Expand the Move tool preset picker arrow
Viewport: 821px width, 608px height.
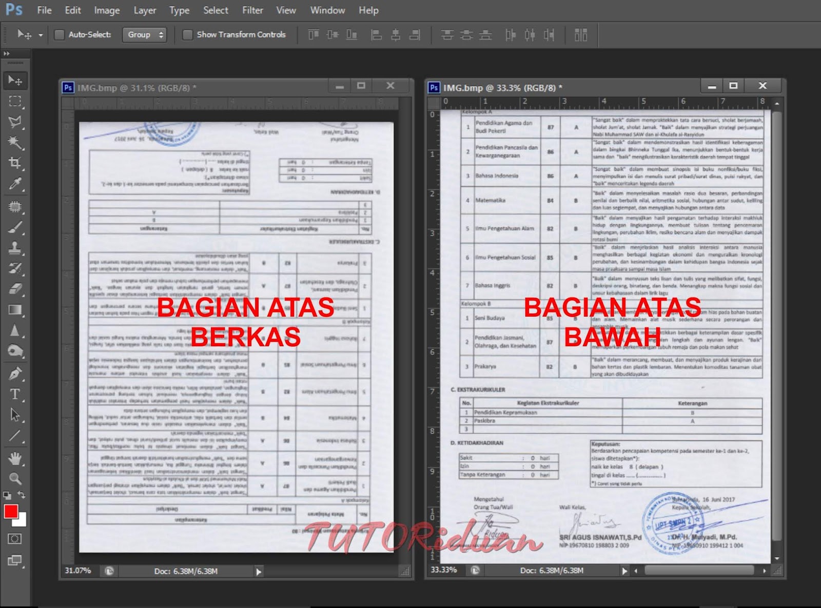[40, 35]
